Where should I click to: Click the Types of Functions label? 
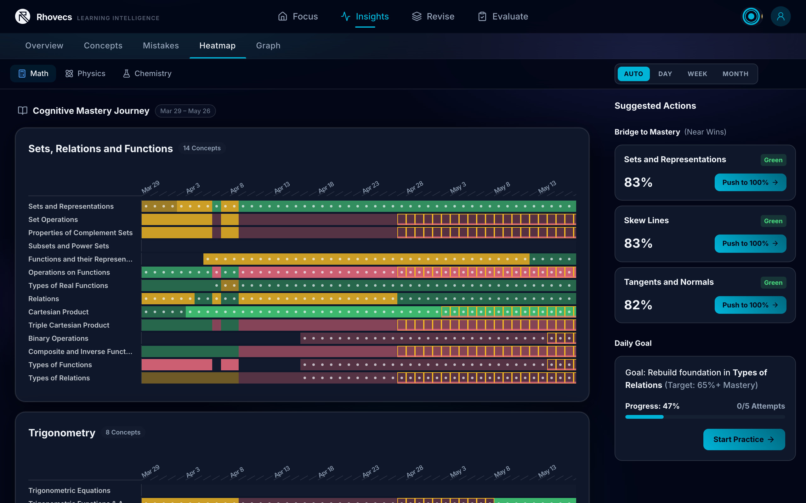[60, 365]
